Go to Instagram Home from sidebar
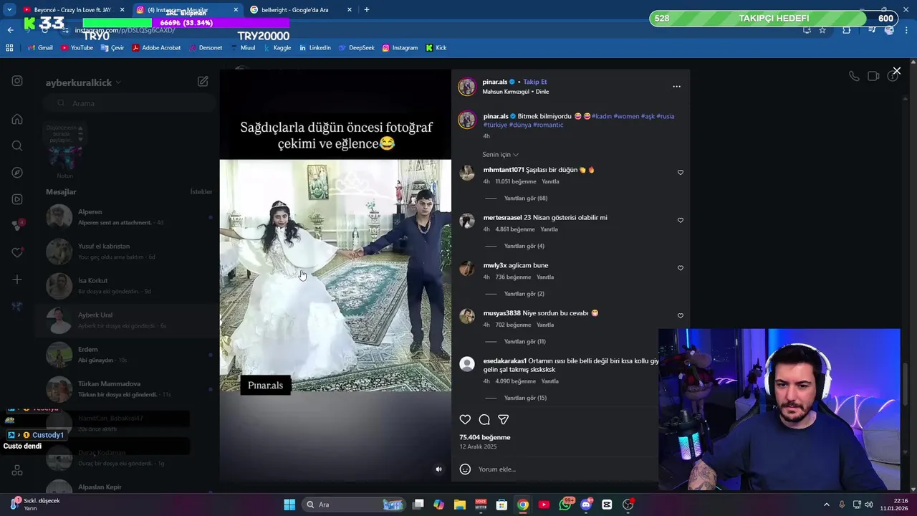This screenshot has width=917, height=516. coord(17,119)
